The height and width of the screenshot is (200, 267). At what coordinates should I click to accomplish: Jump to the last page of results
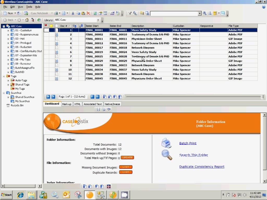click(x=98, y=97)
